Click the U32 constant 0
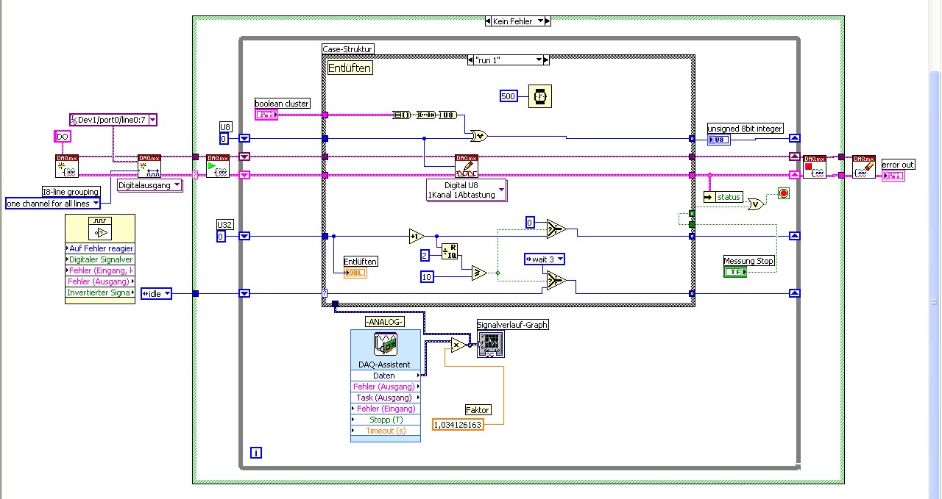The height and width of the screenshot is (499, 942). pyautogui.click(x=221, y=236)
